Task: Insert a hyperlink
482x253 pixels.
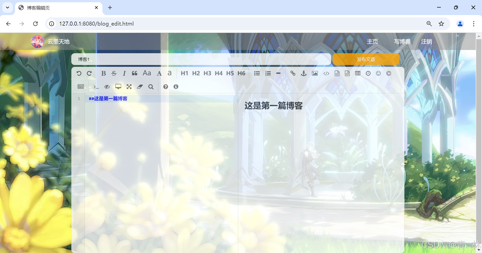Action: 293,73
